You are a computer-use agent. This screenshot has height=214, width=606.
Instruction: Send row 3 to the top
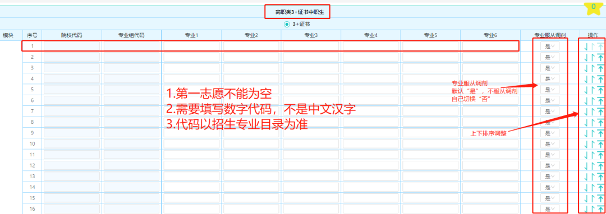coord(600,68)
